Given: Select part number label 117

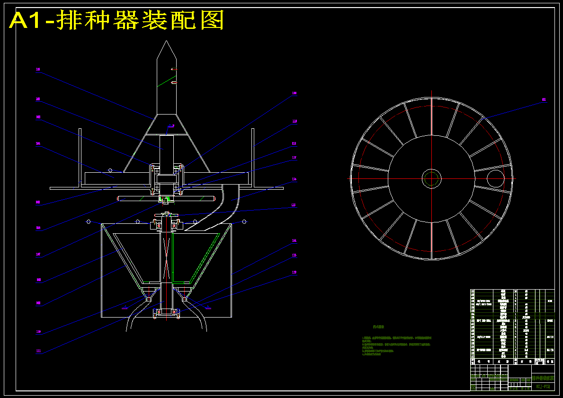Looking at the screenshot, I should pos(294,157).
